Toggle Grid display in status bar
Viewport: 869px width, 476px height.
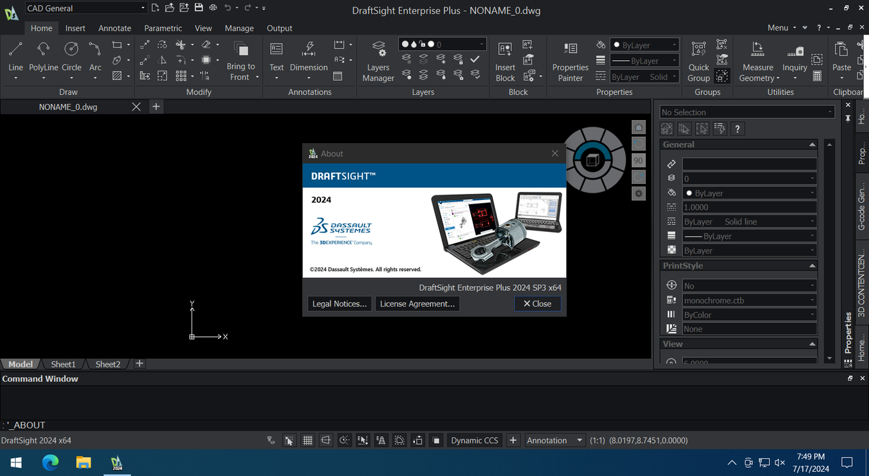pos(308,440)
